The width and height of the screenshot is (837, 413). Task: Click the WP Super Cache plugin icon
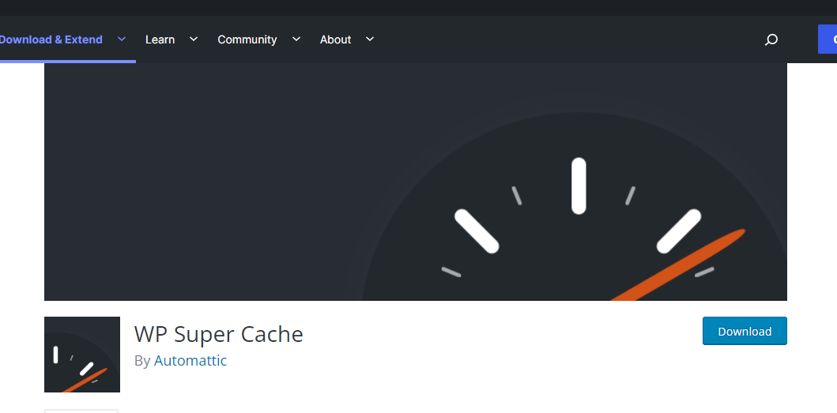(x=82, y=355)
